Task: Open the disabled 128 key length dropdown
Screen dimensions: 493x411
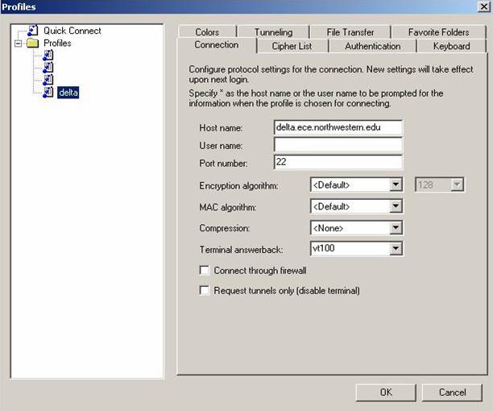Action: [x=440, y=185]
